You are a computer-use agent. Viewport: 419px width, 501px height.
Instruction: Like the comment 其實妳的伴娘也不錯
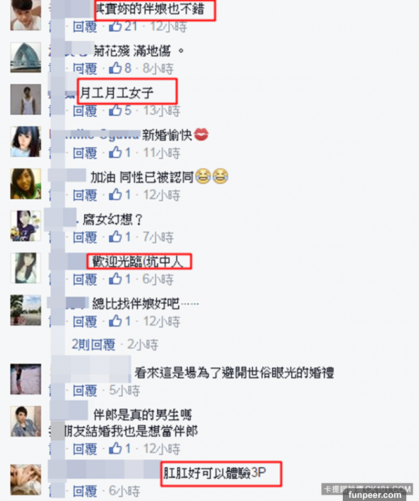tap(115, 26)
